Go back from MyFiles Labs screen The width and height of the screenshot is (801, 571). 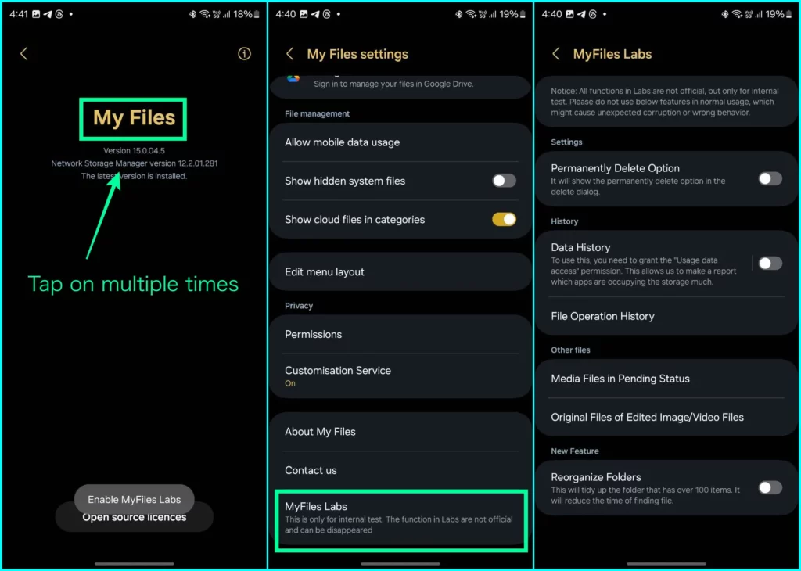(556, 54)
